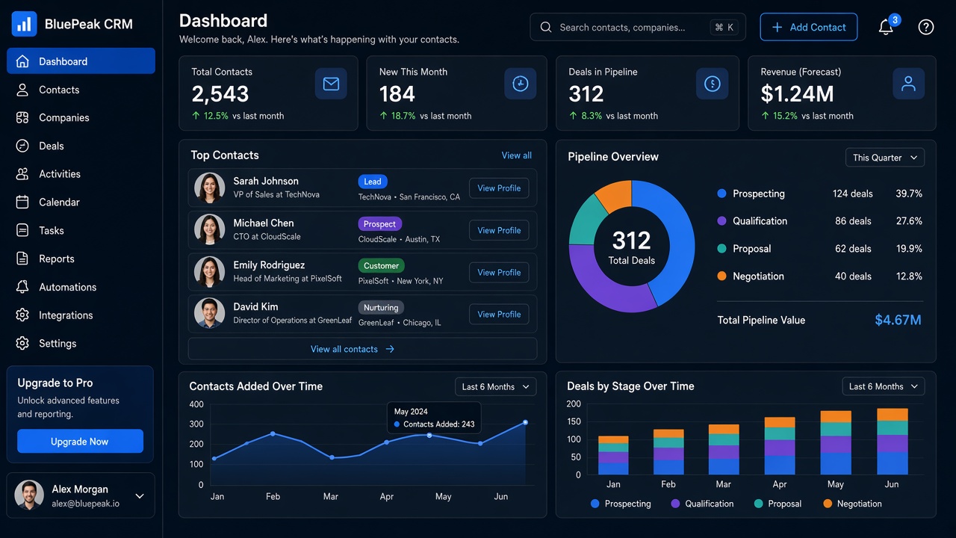Click the Automations bell icon in sidebar
This screenshot has width=956, height=538.
click(22, 287)
